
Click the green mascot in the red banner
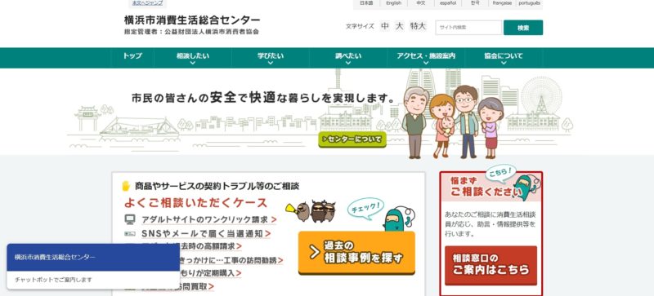(x=526, y=187)
